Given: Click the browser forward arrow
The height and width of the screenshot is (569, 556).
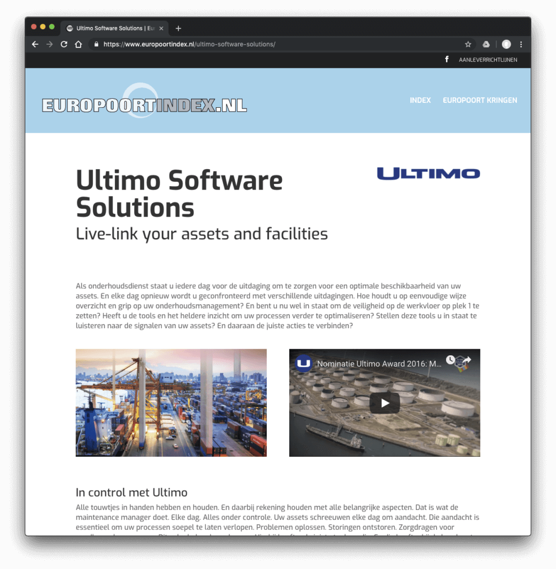Looking at the screenshot, I should [x=50, y=44].
